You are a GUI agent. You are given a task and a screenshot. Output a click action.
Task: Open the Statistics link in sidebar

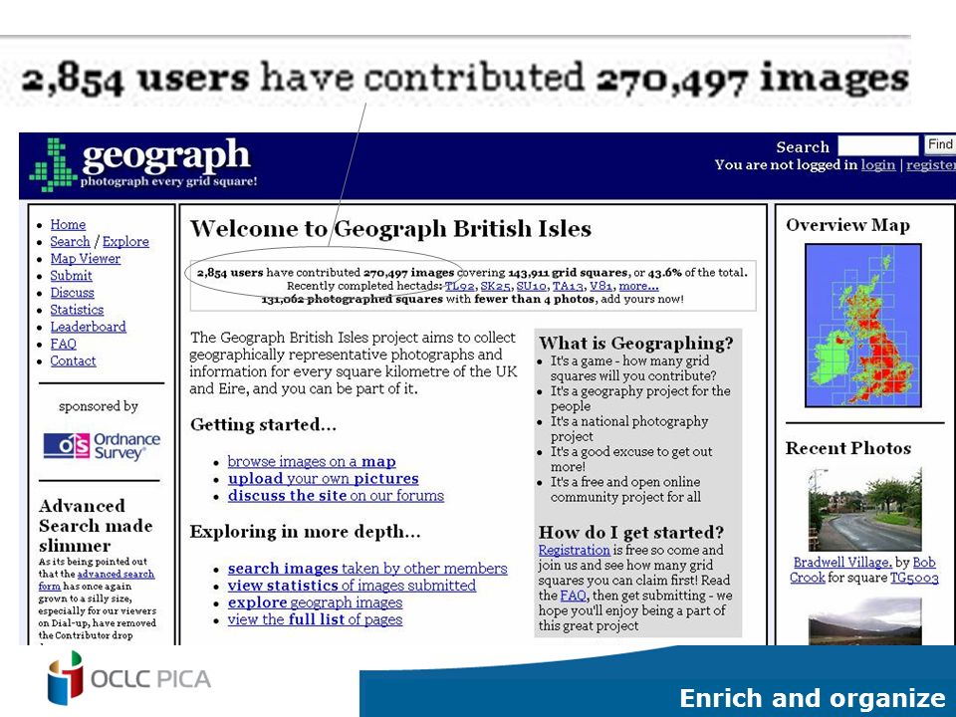(x=77, y=310)
